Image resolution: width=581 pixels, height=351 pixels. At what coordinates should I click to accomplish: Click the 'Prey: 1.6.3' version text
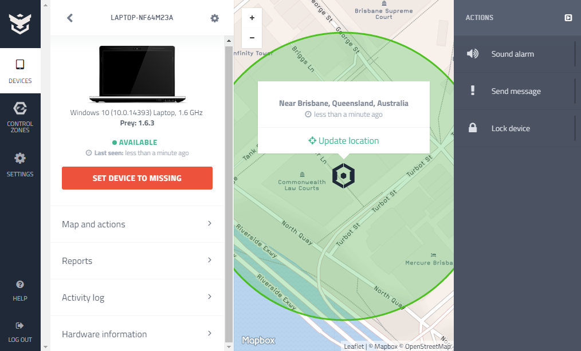tap(137, 123)
